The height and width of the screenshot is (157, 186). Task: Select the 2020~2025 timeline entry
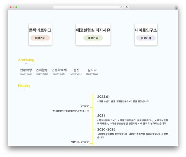[x=106, y=130]
